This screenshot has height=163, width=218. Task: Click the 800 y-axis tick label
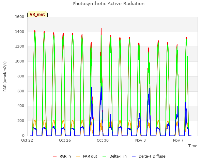pyautogui.click(x=21, y=76)
